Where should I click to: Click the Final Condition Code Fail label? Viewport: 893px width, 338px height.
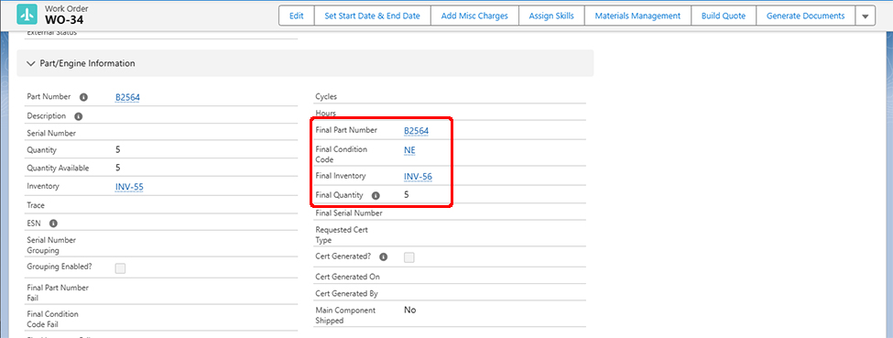52,319
